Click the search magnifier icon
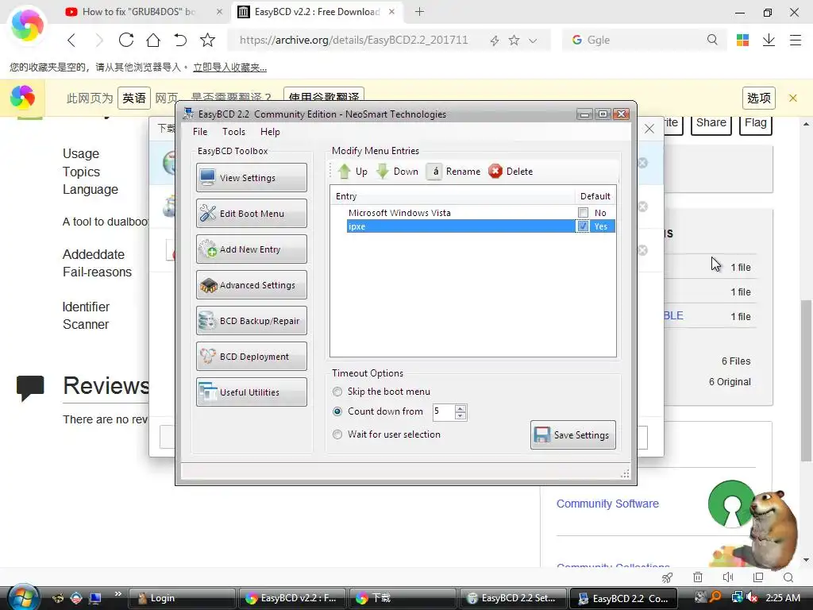Screen dimensions: 813x610 (x=712, y=40)
